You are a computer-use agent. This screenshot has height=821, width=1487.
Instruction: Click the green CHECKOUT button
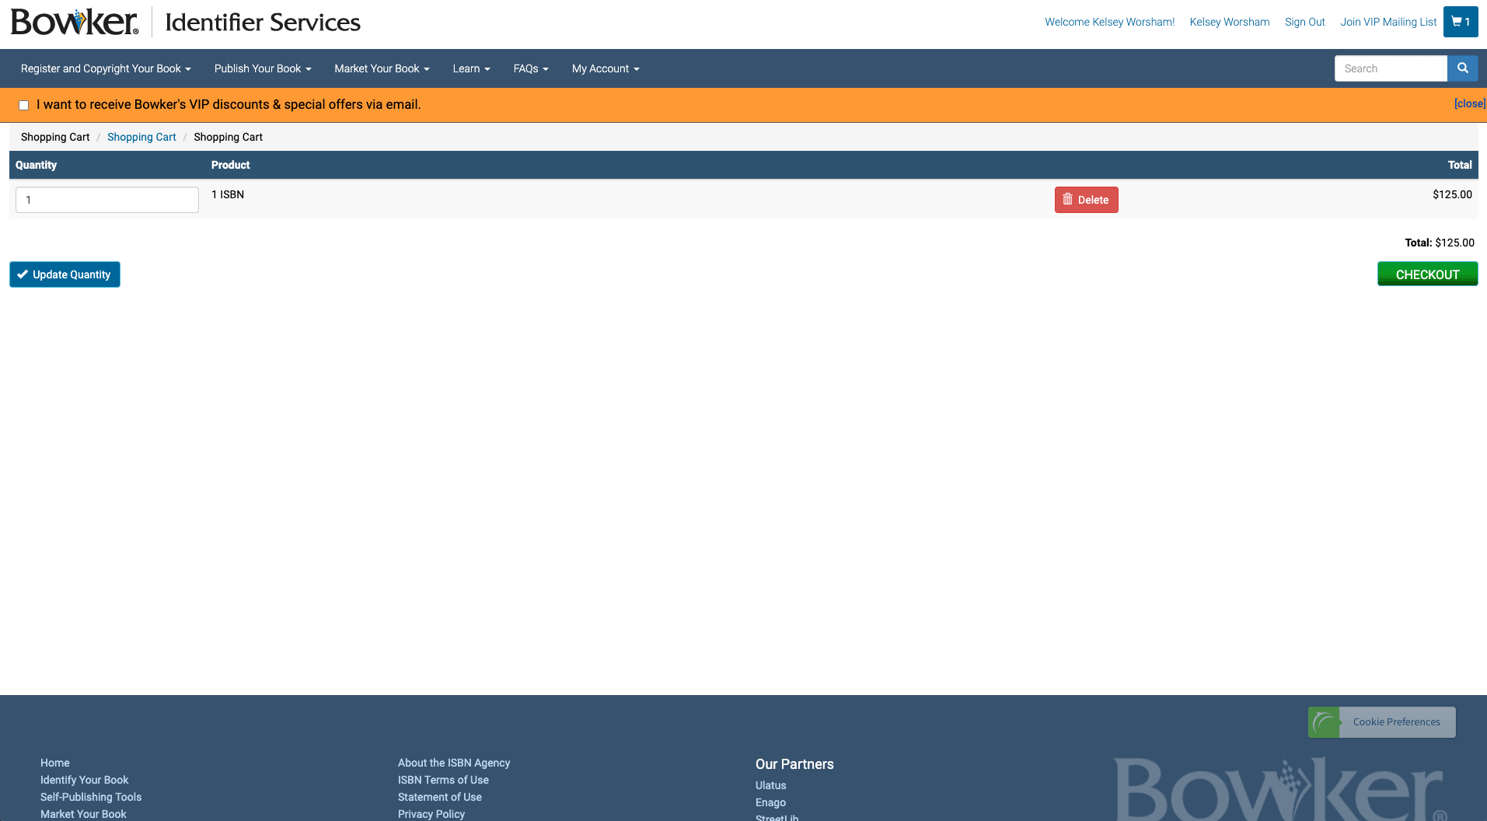pyautogui.click(x=1427, y=274)
